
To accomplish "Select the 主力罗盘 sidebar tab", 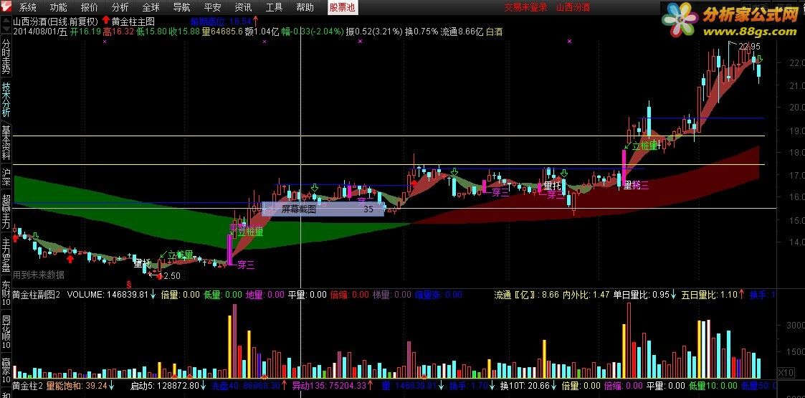I will coord(6,255).
